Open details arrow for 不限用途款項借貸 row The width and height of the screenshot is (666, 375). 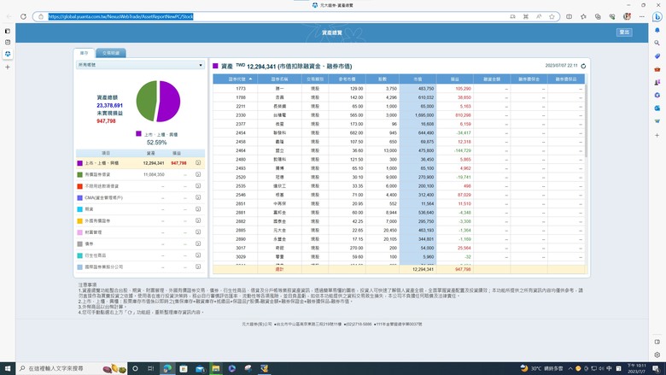pyautogui.click(x=198, y=185)
